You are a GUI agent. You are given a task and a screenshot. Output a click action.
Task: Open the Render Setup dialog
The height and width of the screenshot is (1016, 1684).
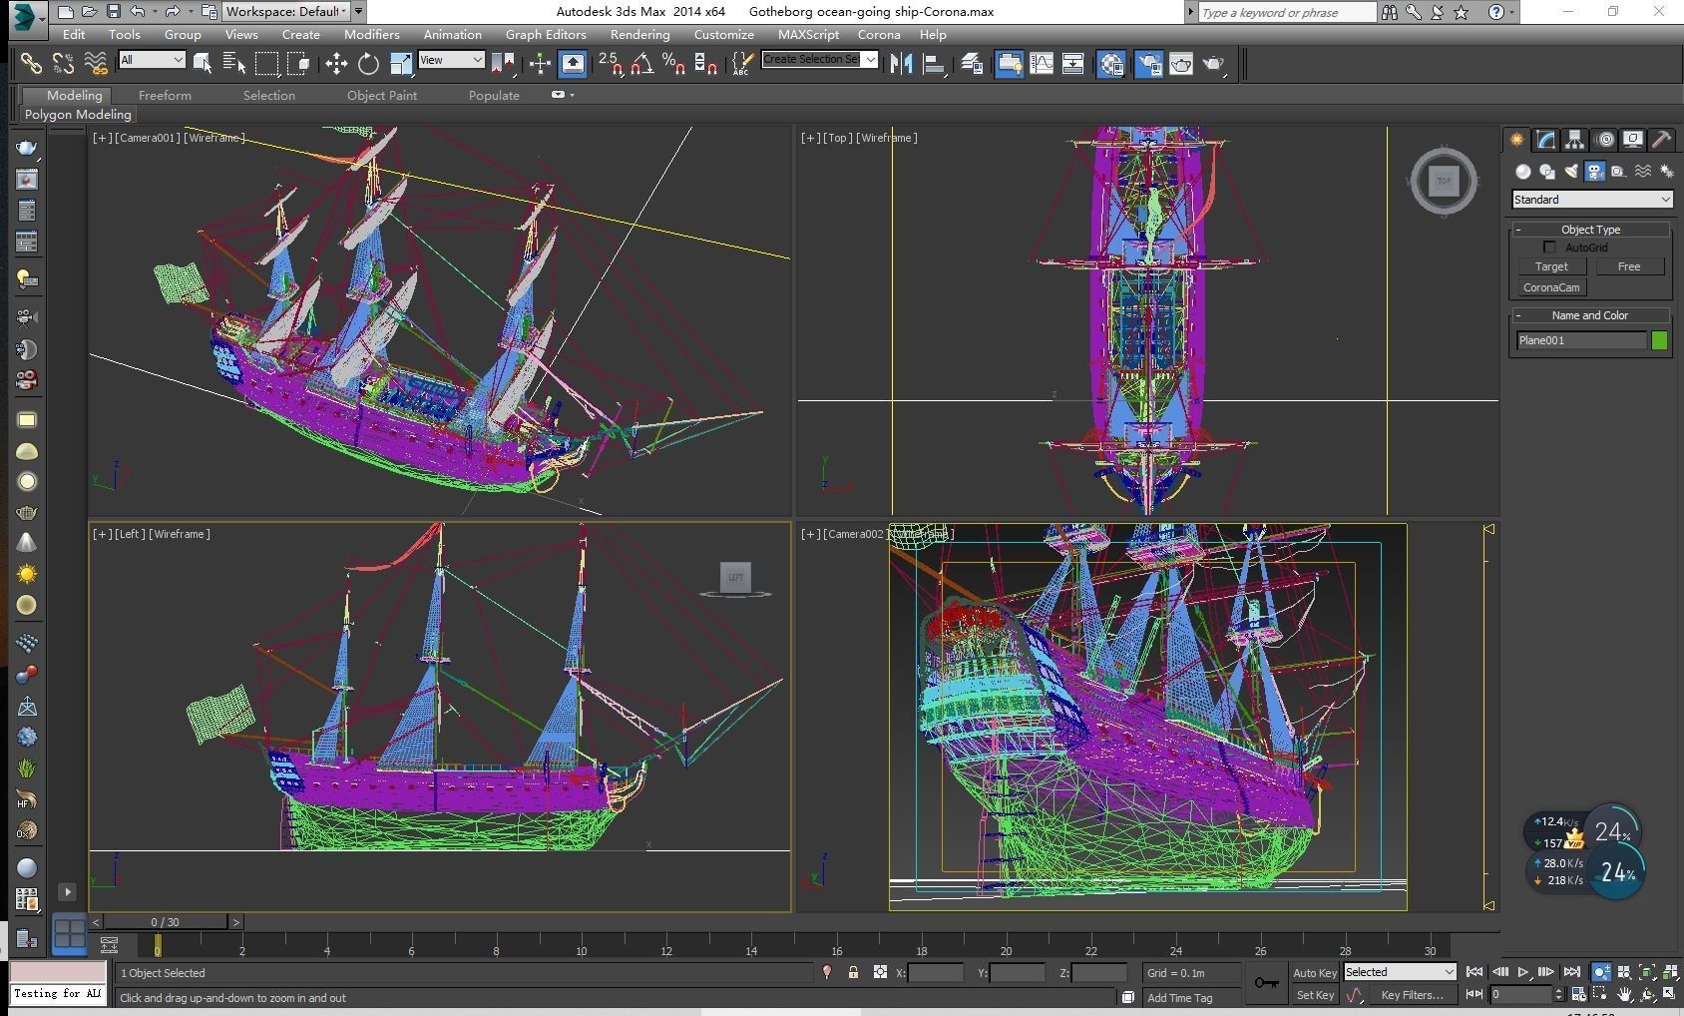(1148, 64)
